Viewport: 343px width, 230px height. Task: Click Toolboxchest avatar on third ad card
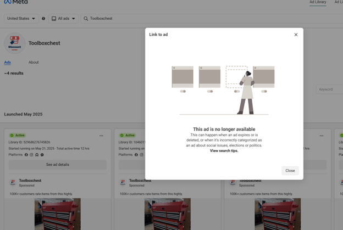tap(233, 183)
